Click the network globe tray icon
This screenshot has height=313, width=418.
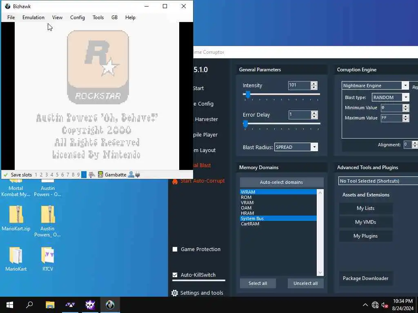375,305
